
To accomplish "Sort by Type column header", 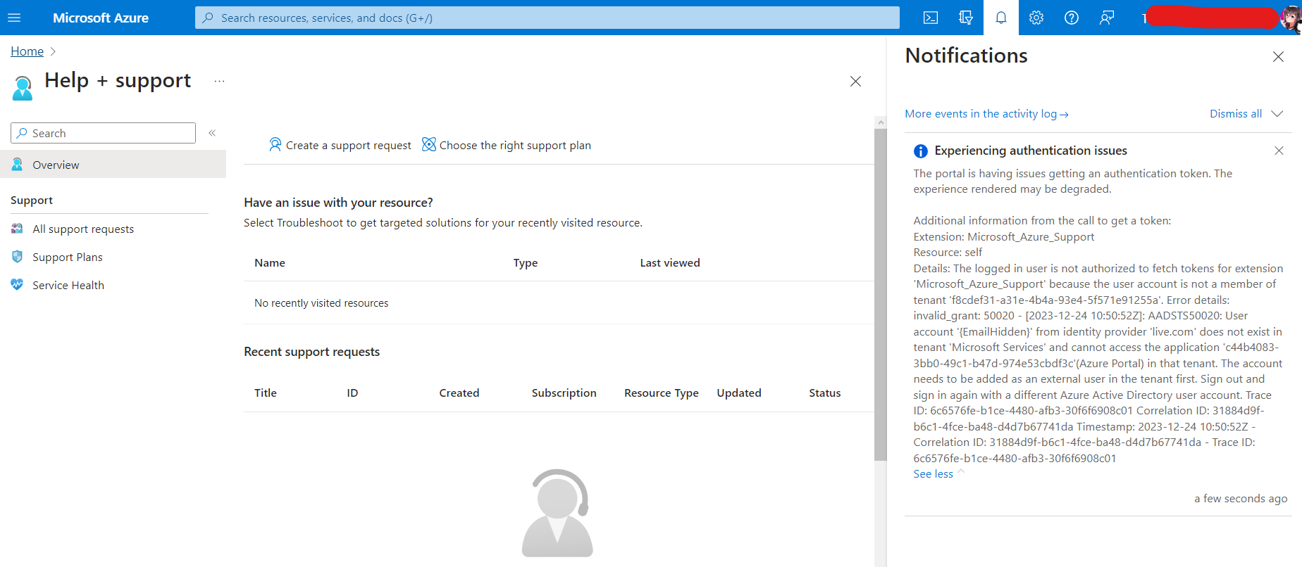I will tap(526, 263).
